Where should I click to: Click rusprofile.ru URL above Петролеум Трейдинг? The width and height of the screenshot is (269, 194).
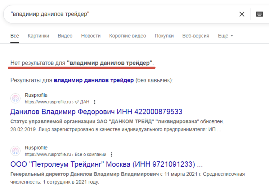click(x=66, y=154)
